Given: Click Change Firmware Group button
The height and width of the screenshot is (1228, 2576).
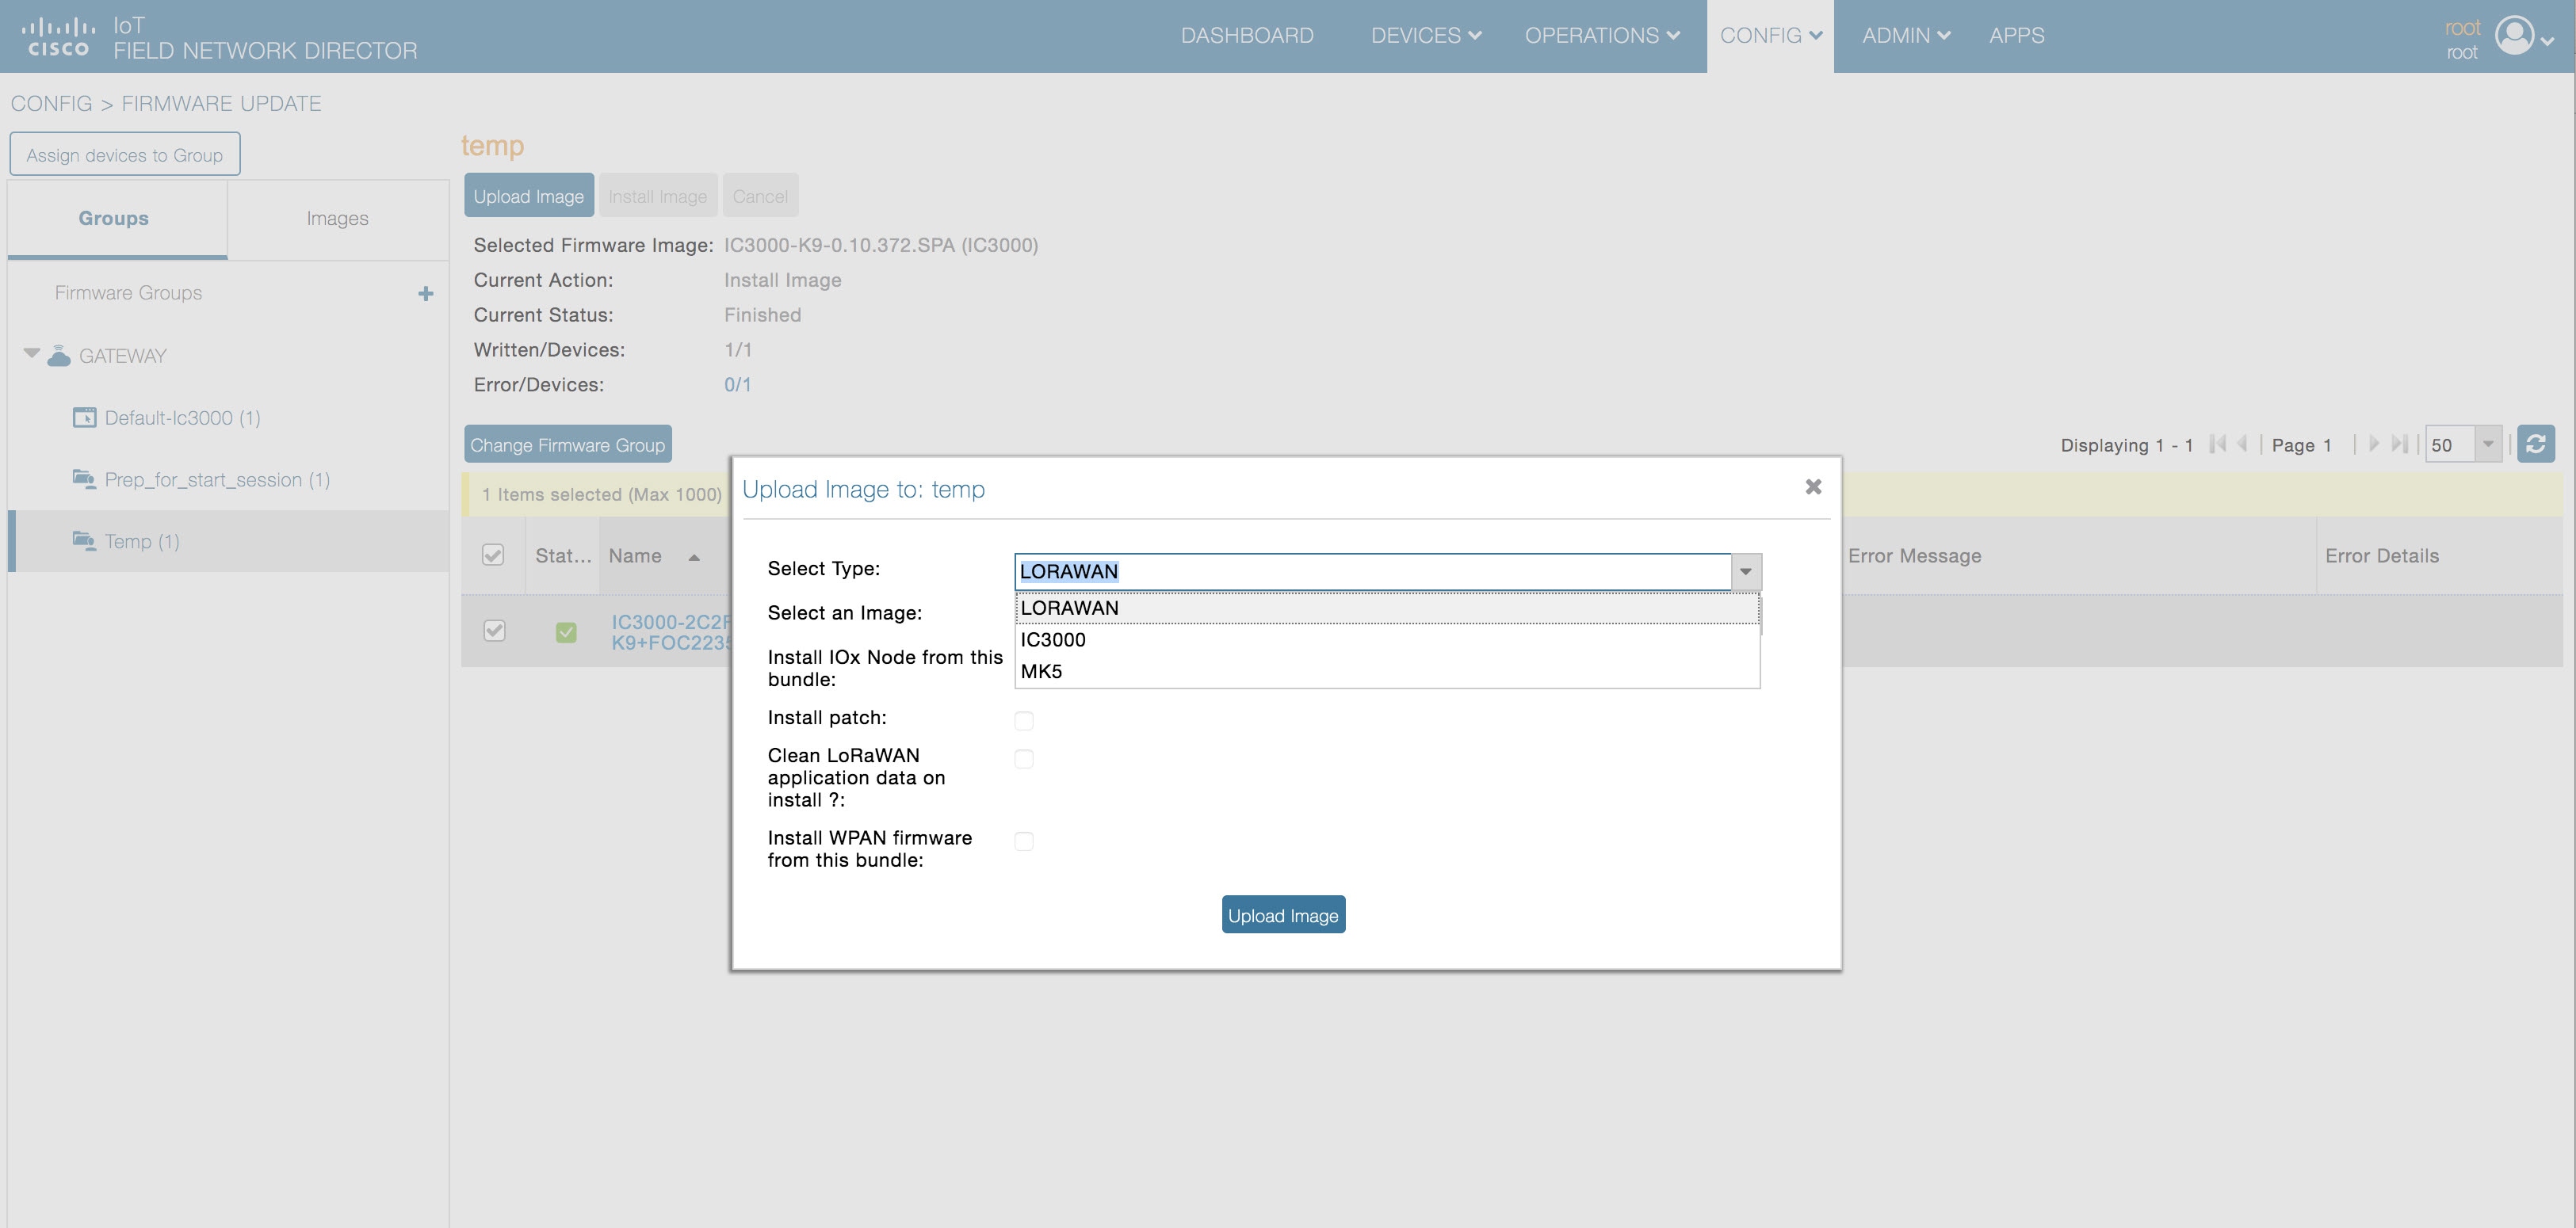Looking at the screenshot, I should [568, 444].
